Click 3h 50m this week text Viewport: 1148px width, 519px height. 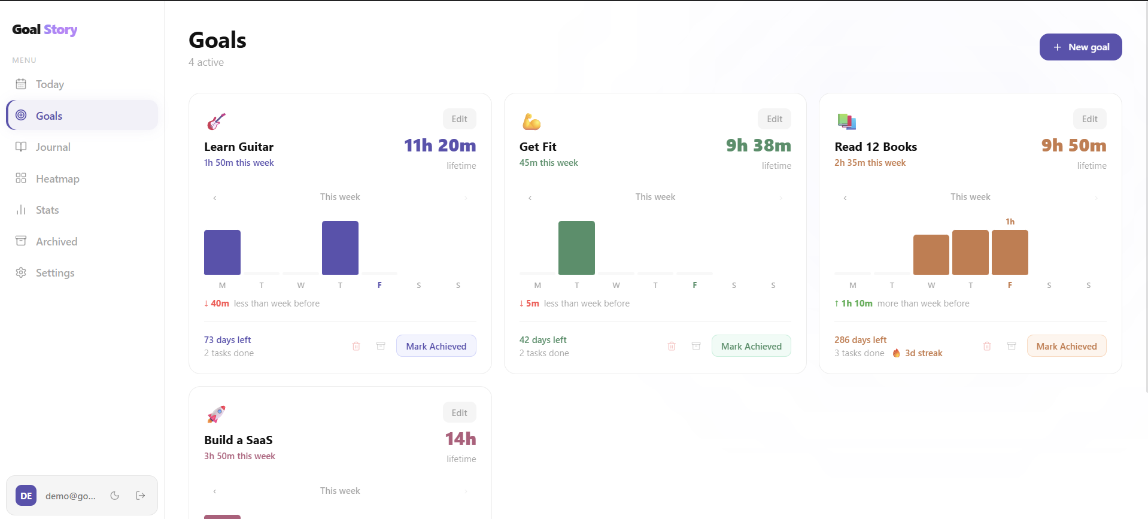[239, 456]
